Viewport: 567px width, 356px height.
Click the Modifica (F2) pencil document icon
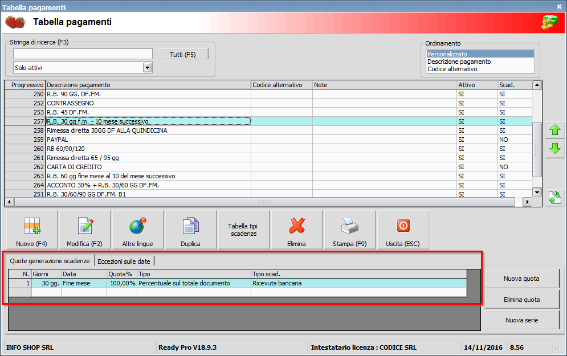coord(85,226)
